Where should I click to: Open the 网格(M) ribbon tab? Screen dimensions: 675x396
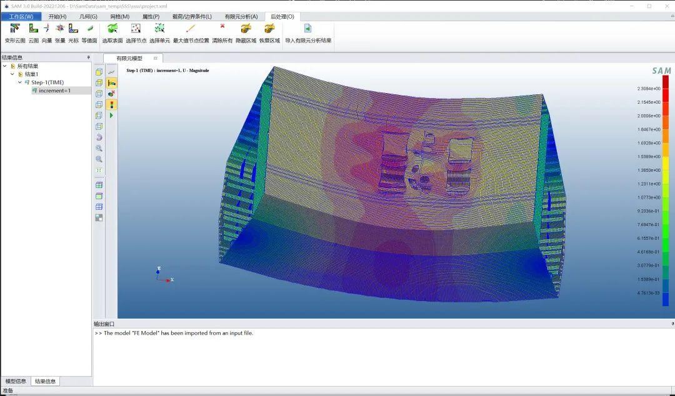[119, 16]
